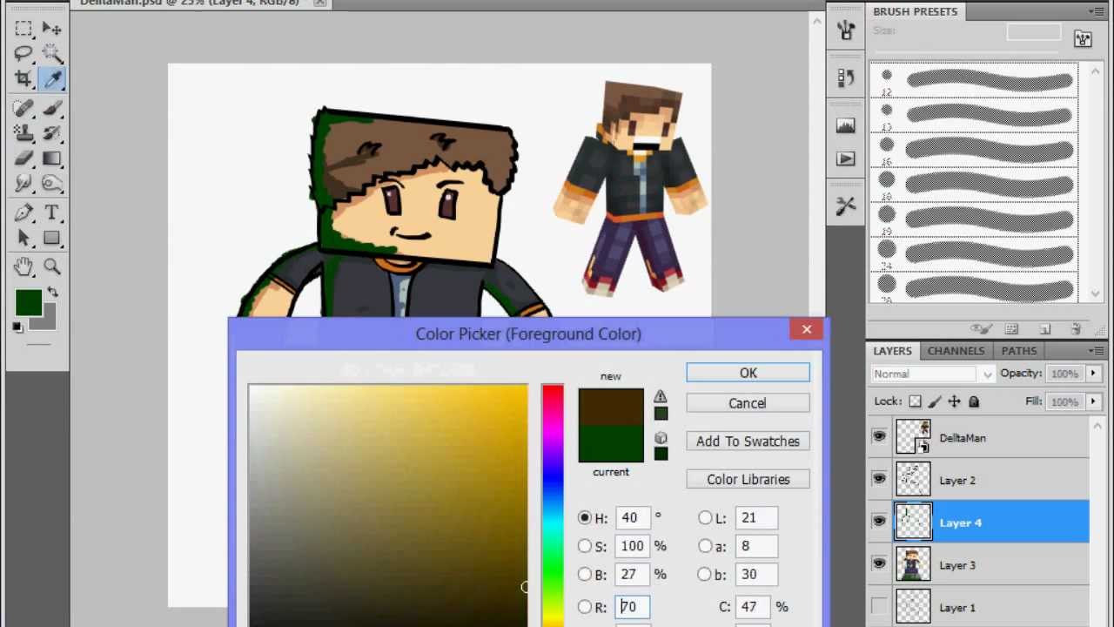Screen dimensions: 1114x627
Task: Select the S saturation radio button
Action: point(585,546)
